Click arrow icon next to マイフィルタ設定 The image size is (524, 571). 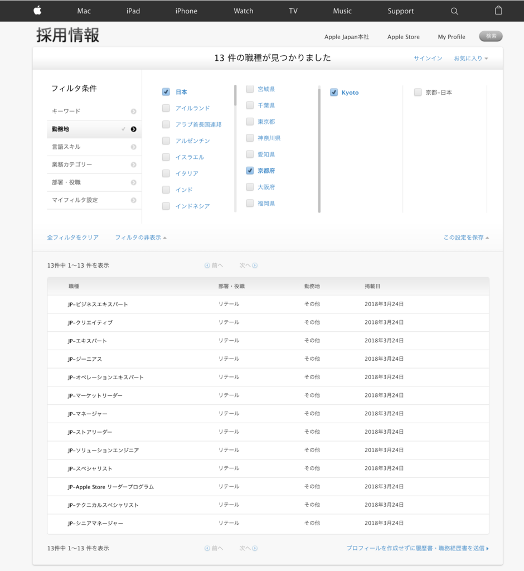tap(134, 200)
